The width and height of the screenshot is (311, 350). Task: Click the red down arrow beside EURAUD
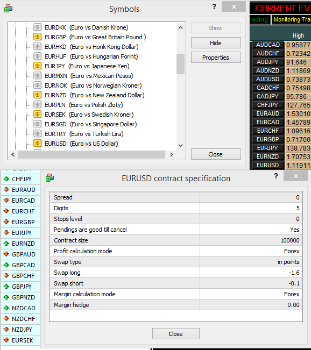pyautogui.click(x=6, y=189)
